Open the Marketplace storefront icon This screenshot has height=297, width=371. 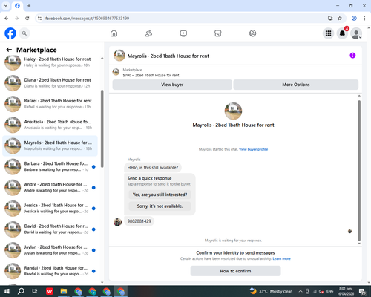click(x=218, y=33)
